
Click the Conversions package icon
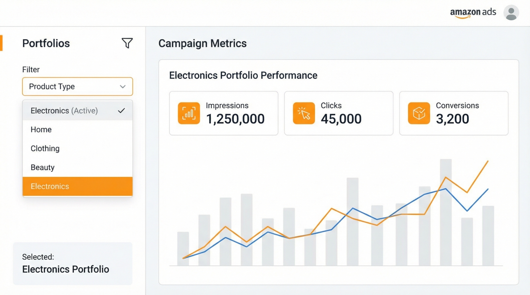(419, 113)
